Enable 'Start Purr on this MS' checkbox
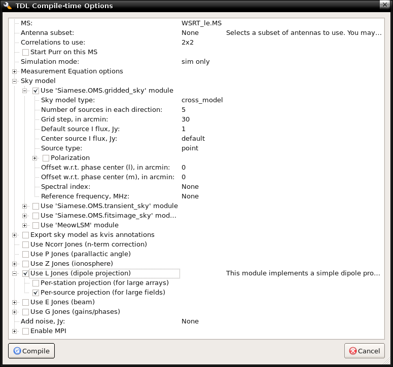This screenshot has height=367, width=393. click(x=25, y=52)
